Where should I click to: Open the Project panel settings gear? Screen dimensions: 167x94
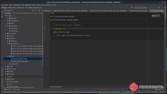(39, 10)
